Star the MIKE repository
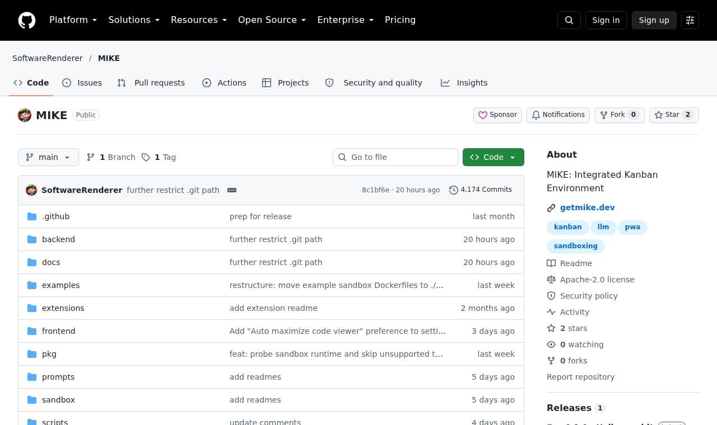717x425 pixels. click(x=674, y=115)
